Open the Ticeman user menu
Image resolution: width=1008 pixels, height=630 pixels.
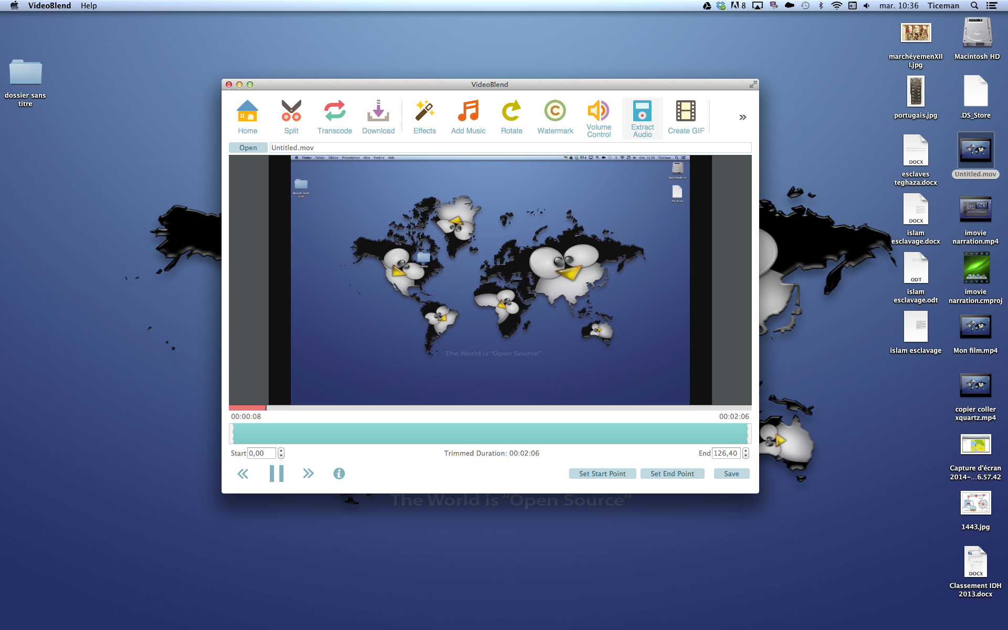[x=943, y=6]
